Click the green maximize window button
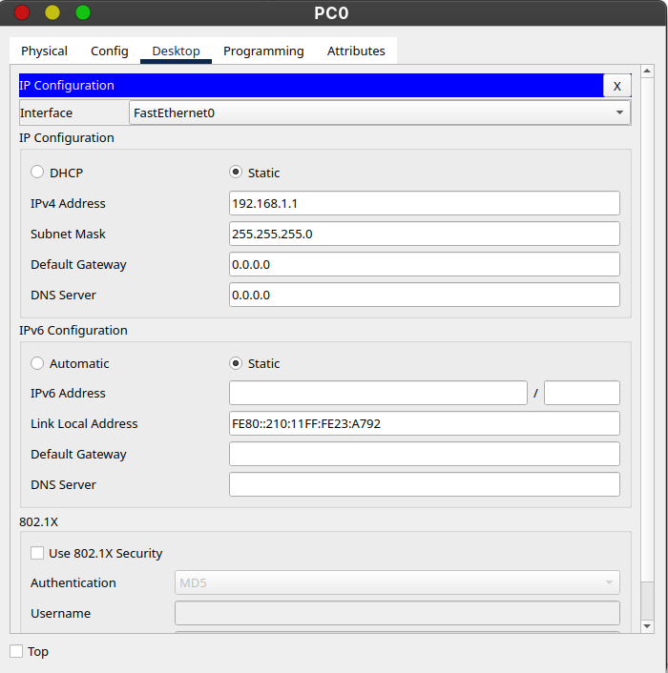The width and height of the screenshot is (668, 673). tap(83, 12)
